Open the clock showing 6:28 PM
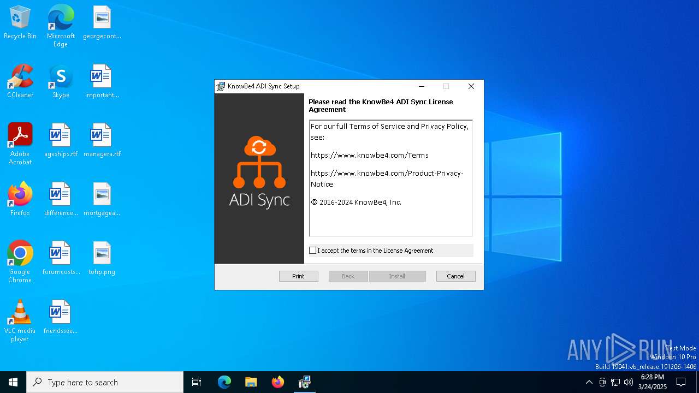The width and height of the screenshot is (699, 393). [652, 382]
